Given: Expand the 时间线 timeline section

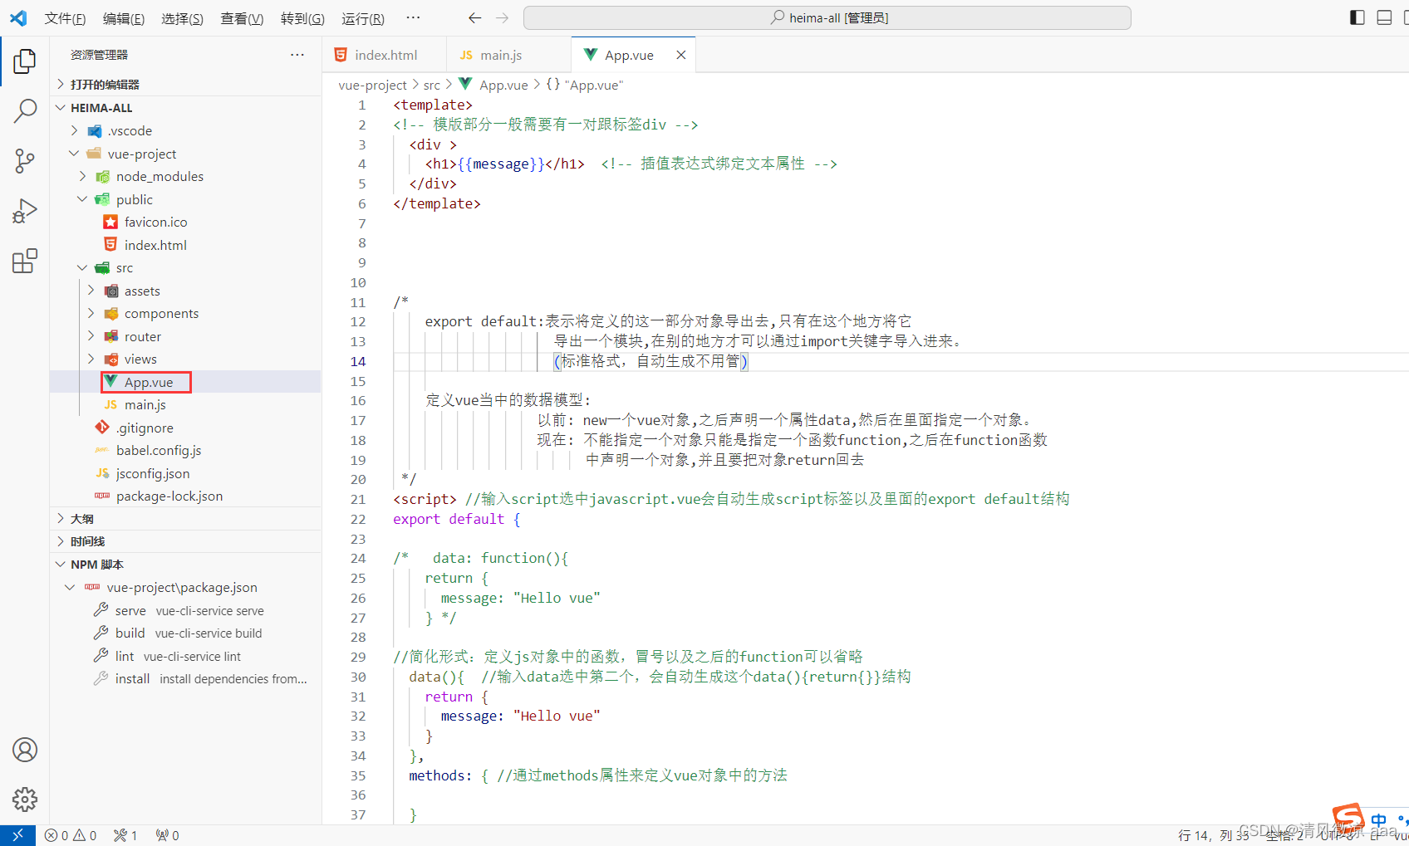Looking at the screenshot, I should (87, 541).
